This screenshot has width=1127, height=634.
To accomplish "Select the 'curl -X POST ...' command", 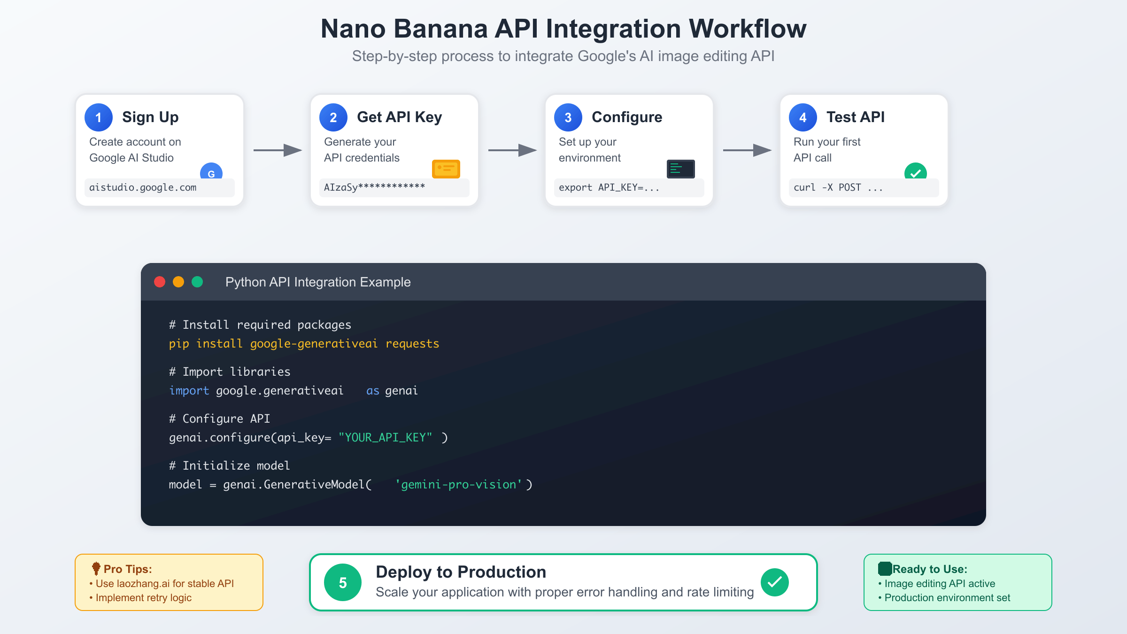I will click(x=838, y=187).
